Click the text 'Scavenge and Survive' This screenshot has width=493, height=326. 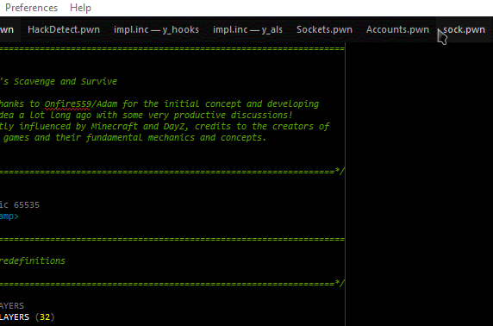coord(66,81)
